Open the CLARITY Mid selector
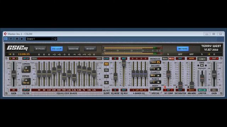Viewport: 227px width, 127px height. tap(155, 75)
